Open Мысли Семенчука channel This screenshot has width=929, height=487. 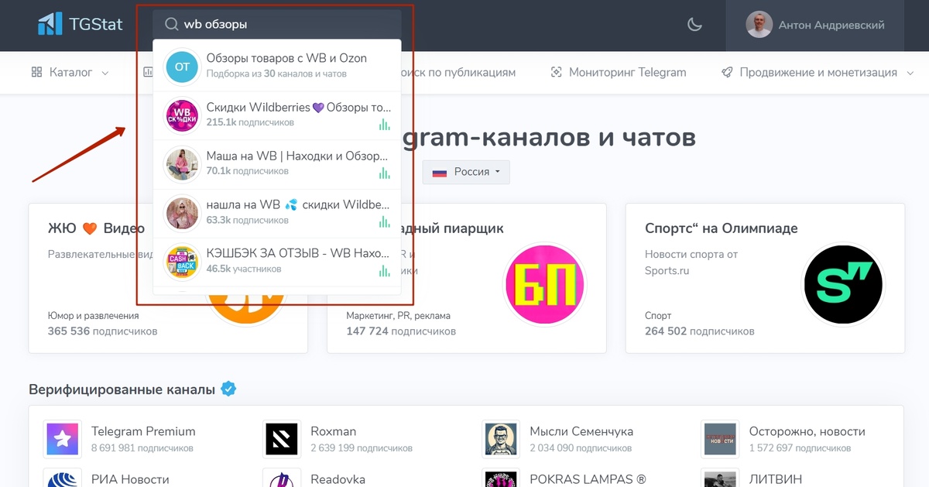point(581,431)
